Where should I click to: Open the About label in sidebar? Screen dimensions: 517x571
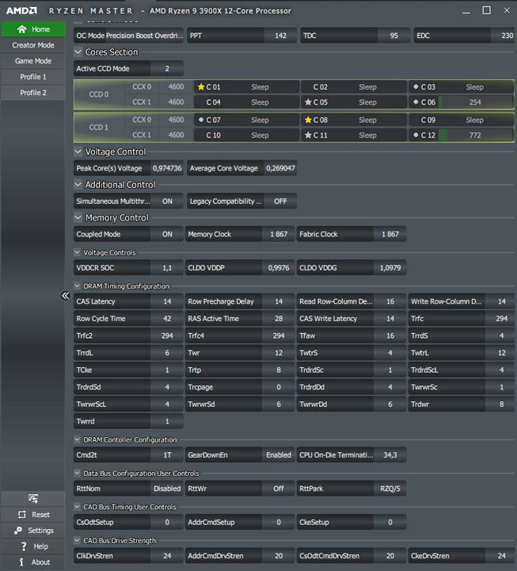tap(40, 562)
